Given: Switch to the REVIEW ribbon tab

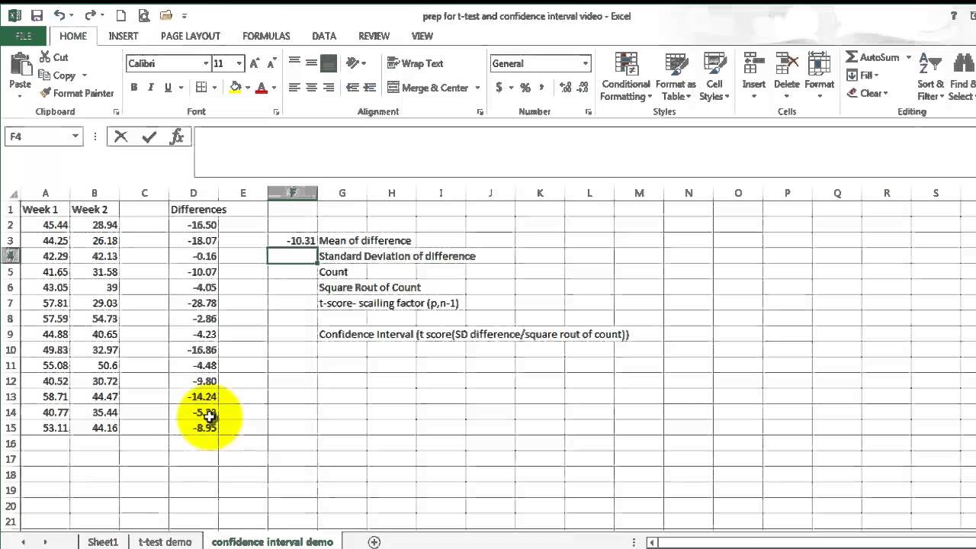Looking at the screenshot, I should click(374, 36).
